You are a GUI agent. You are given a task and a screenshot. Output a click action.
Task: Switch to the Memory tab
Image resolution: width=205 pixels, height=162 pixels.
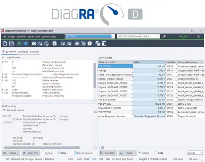click(35, 52)
